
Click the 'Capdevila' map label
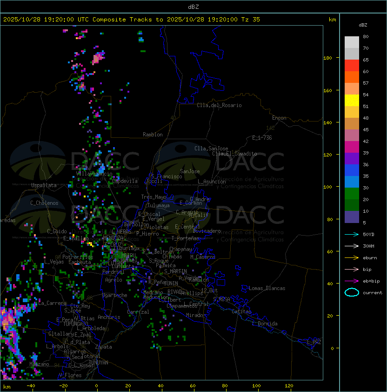[125, 181]
